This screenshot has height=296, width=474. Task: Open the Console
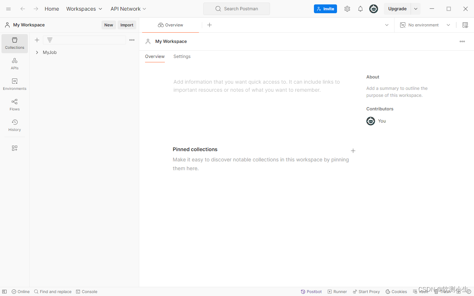click(x=87, y=292)
